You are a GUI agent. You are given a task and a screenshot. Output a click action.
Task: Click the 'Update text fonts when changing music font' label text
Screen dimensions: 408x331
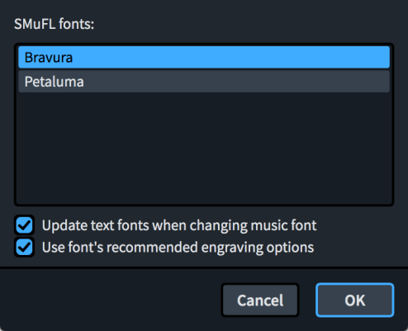[x=179, y=225]
